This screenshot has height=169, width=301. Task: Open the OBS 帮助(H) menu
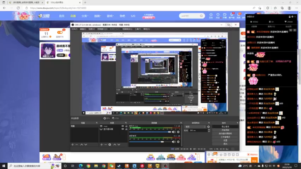coord(146,29)
